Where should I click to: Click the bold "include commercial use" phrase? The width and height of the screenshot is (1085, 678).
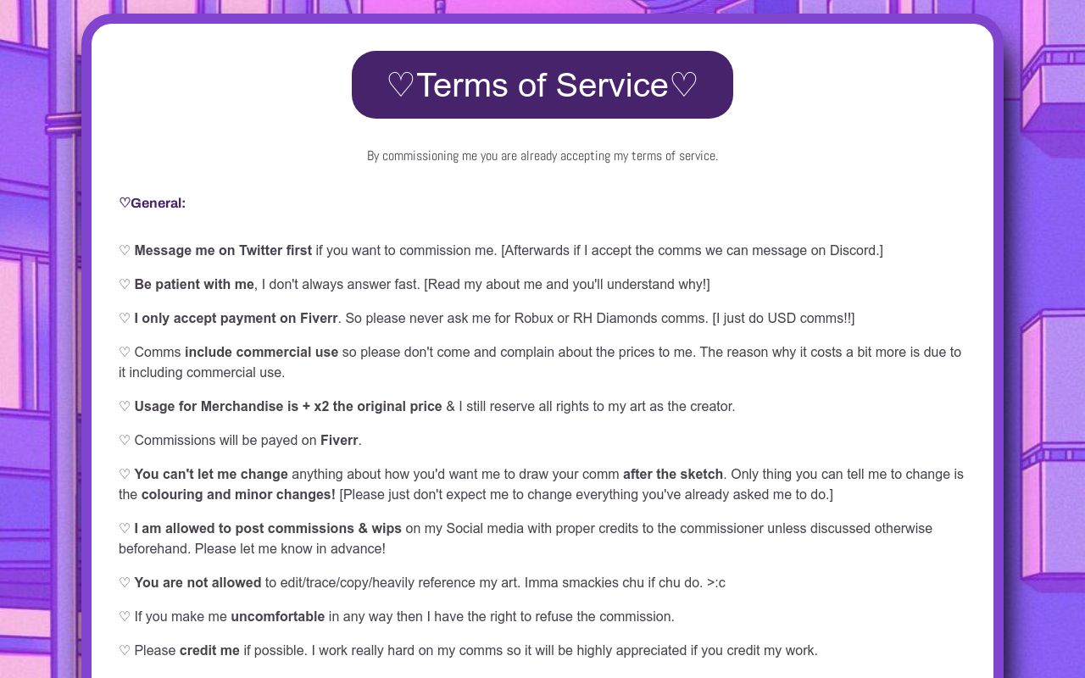(x=261, y=352)
